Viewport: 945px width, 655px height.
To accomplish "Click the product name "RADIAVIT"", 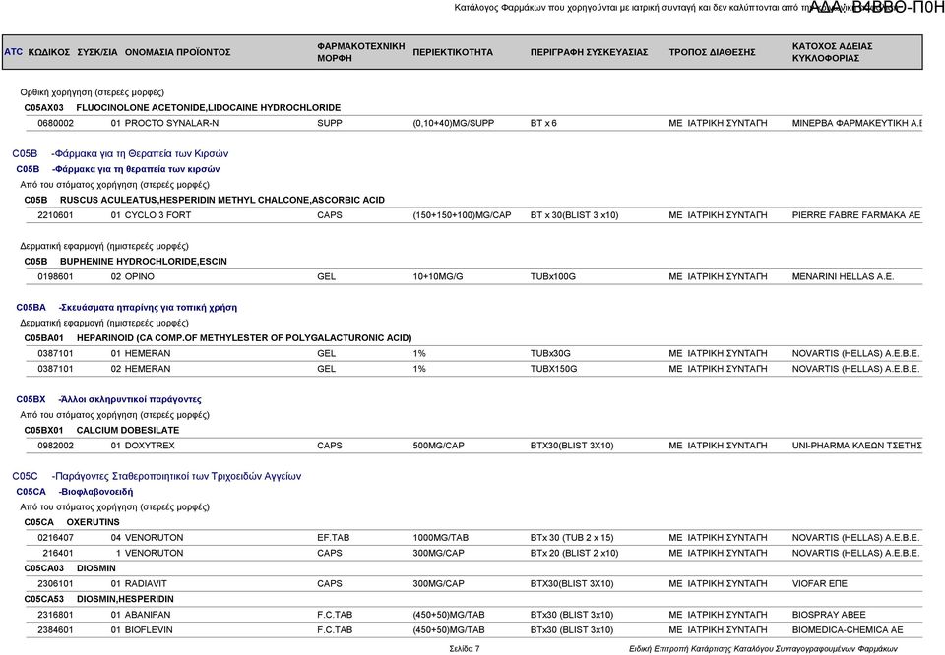I will 146,584.
